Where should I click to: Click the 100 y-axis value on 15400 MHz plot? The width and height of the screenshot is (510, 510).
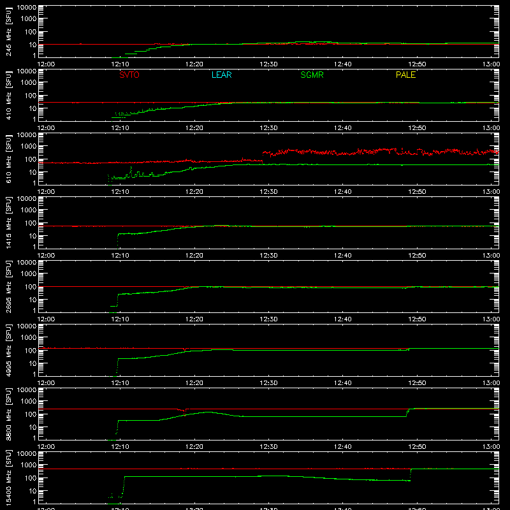point(31,478)
